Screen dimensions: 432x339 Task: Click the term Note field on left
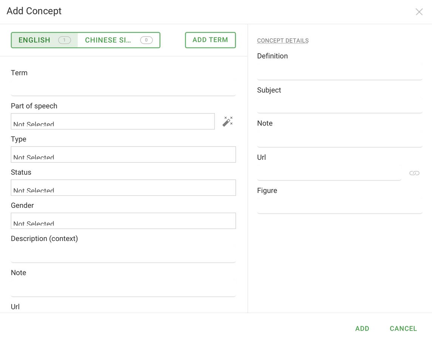pos(123,288)
